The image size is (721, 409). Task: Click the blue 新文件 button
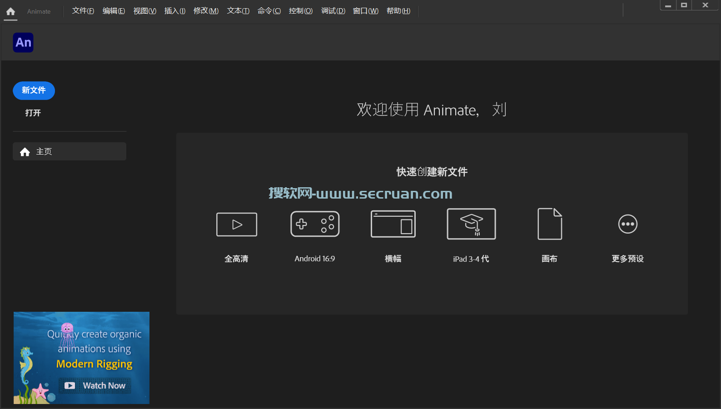pos(34,90)
